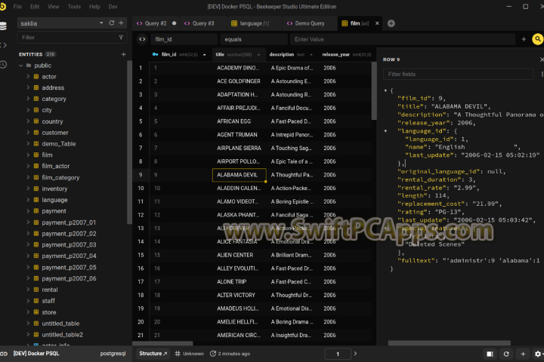Open table settings gear in bottom bar

click(538, 354)
